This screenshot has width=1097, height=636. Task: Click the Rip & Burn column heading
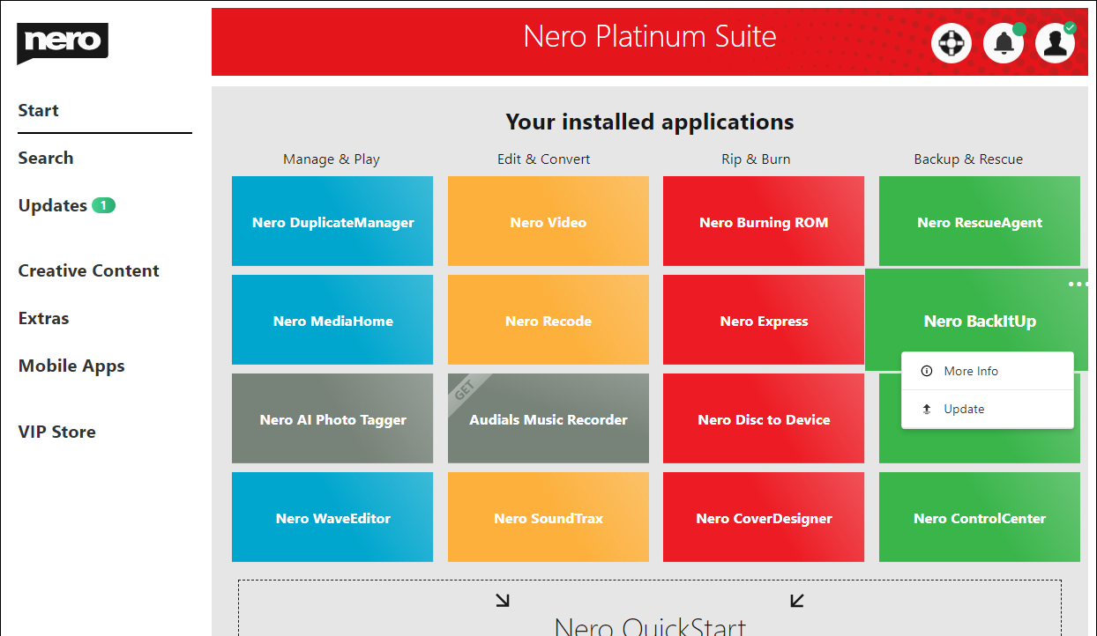tap(756, 159)
